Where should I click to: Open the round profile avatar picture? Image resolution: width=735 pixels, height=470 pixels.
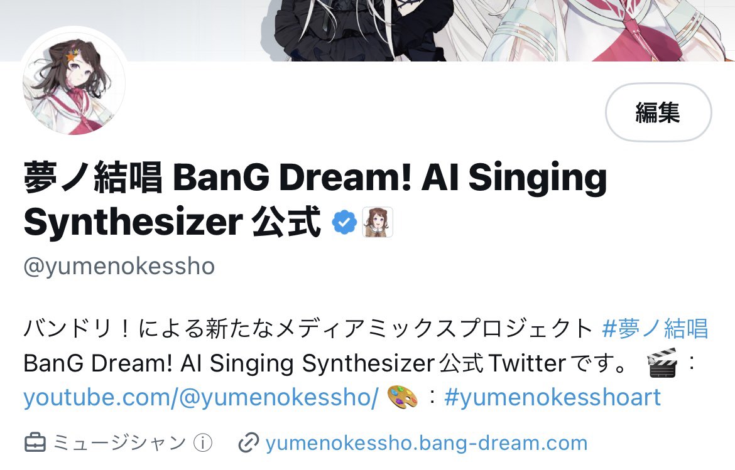pos(74,83)
